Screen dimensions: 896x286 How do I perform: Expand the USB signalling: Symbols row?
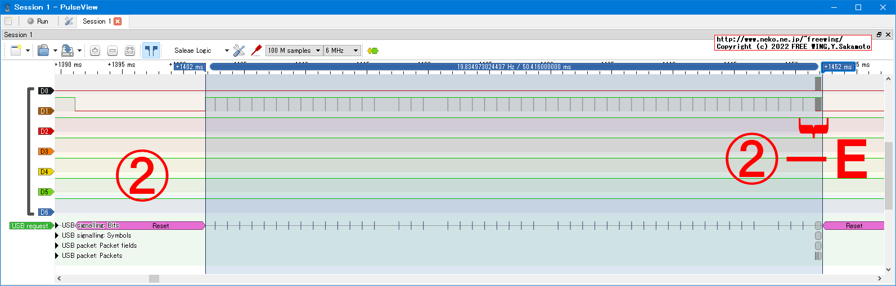57,235
